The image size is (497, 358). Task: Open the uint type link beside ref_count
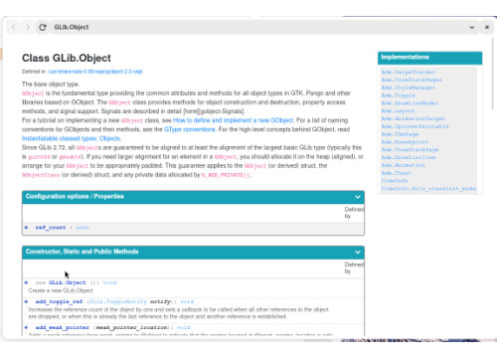pos(83,228)
